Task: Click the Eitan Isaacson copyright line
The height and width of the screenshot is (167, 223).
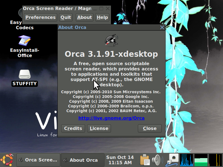Action: (x=111, y=101)
